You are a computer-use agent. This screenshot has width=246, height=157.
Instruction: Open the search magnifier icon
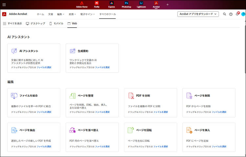224,14
